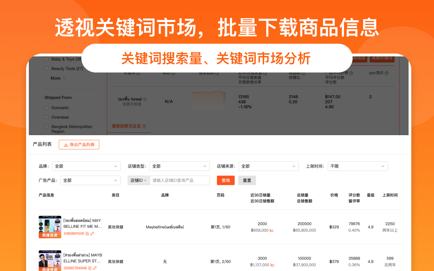The image size is (434, 271).
Task: Click the 查询 search button
Action: [x=225, y=180]
